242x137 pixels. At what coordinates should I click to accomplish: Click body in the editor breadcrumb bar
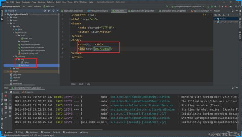click(81, 84)
